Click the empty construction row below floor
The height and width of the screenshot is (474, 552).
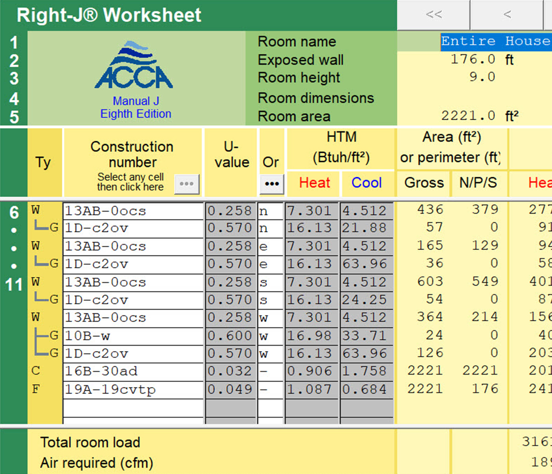(x=132, y=408)
